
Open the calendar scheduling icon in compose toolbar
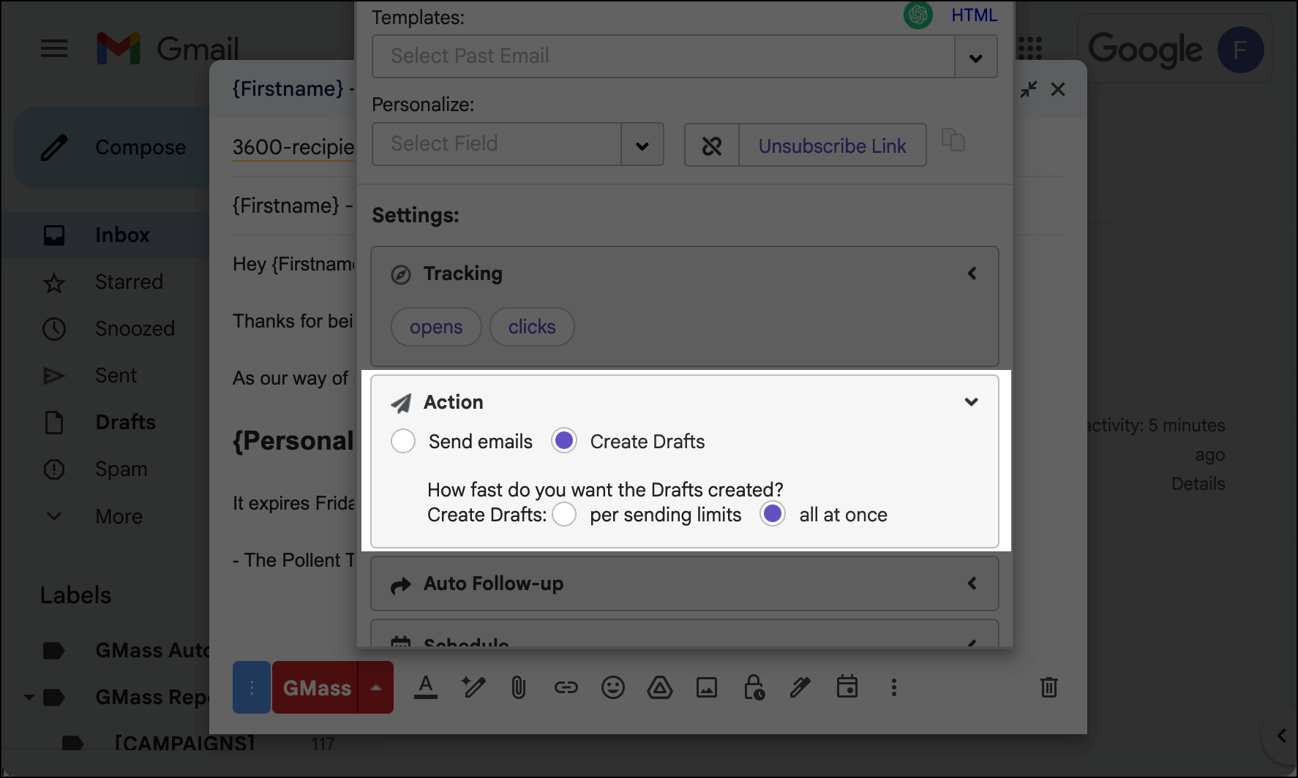coord(847,687)
